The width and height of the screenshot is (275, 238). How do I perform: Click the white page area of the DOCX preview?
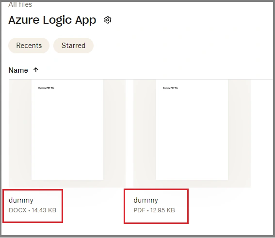tap(67, 133)
